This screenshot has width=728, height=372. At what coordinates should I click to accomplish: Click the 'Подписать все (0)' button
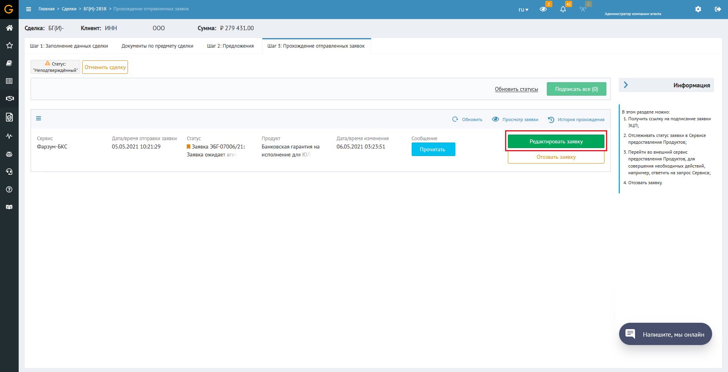pyautogui.click(x=576, y=89)
